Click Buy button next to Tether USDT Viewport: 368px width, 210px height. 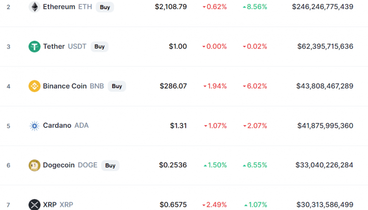point(99,46)
